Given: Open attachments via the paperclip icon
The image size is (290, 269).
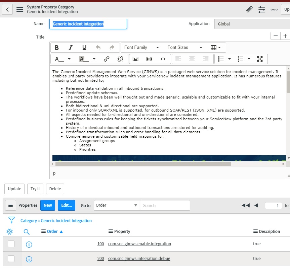Looking at the screenshot, I should (249, 9).
